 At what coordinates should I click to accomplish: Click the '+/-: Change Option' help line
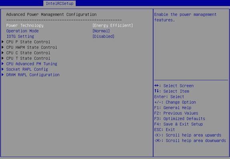[x=175, y=102]
